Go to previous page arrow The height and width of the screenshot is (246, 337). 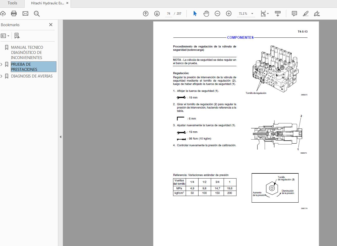(146, 14)
